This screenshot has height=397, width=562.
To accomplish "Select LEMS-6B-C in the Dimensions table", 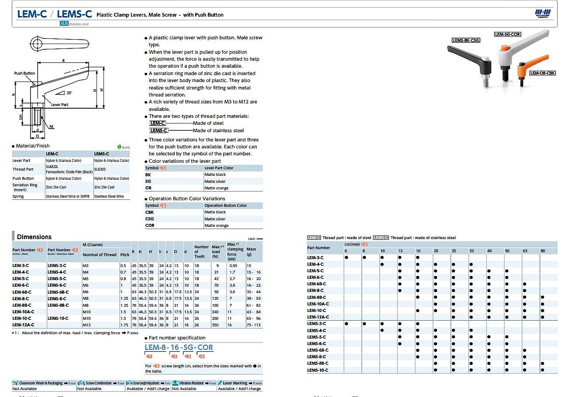I will point(58,292).
